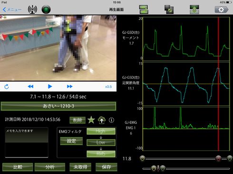Screen dimensions: 233x174
Task: Tap the red playhead slider handle
Action: (218, 158)
